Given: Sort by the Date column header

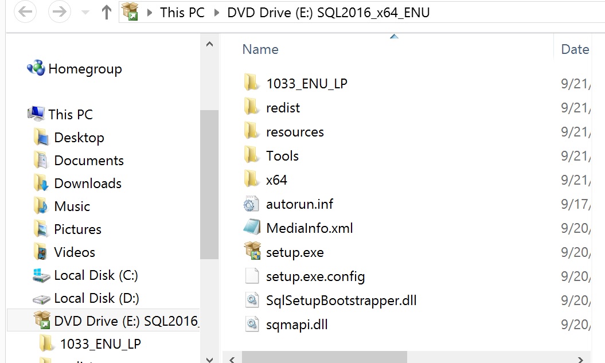Looking at the screenshot, I should [575, 49].
